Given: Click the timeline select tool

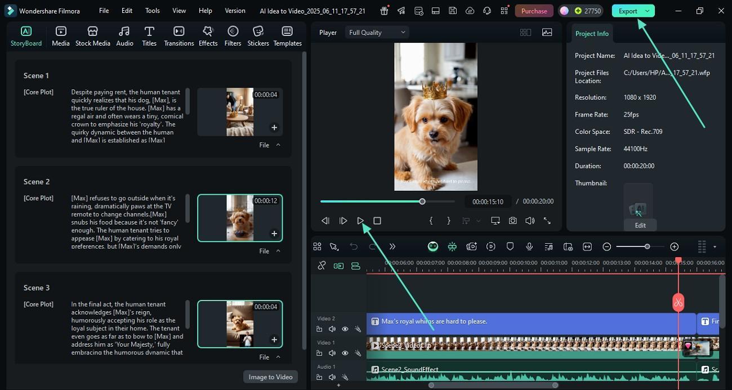Looking at the screenshot, I should pyautogui.click(x=334, y=246).
